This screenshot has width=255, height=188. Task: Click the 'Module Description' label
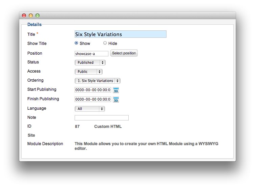[45, 144]
